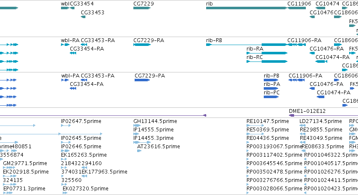The image size is (358, 195).
Task: Select IP14455.3prime EST label
Action: 154,138
